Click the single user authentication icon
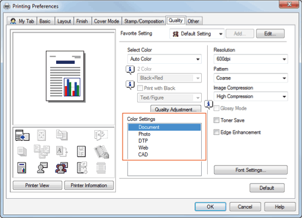This screenshot has height=218, width=302. click(42, 168)
